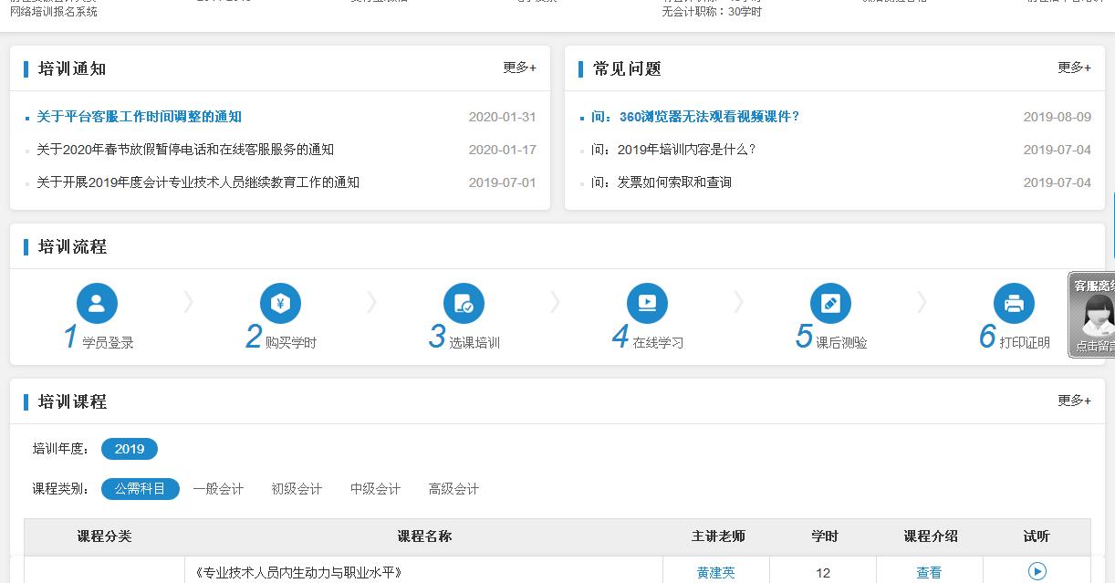Click the 打印证明 printer icon
This screenshot has height=583, width=1115.
point(1014,304)
